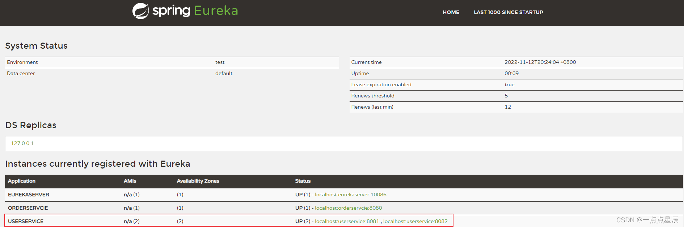Select the lease expiration value 'true'

510,84
